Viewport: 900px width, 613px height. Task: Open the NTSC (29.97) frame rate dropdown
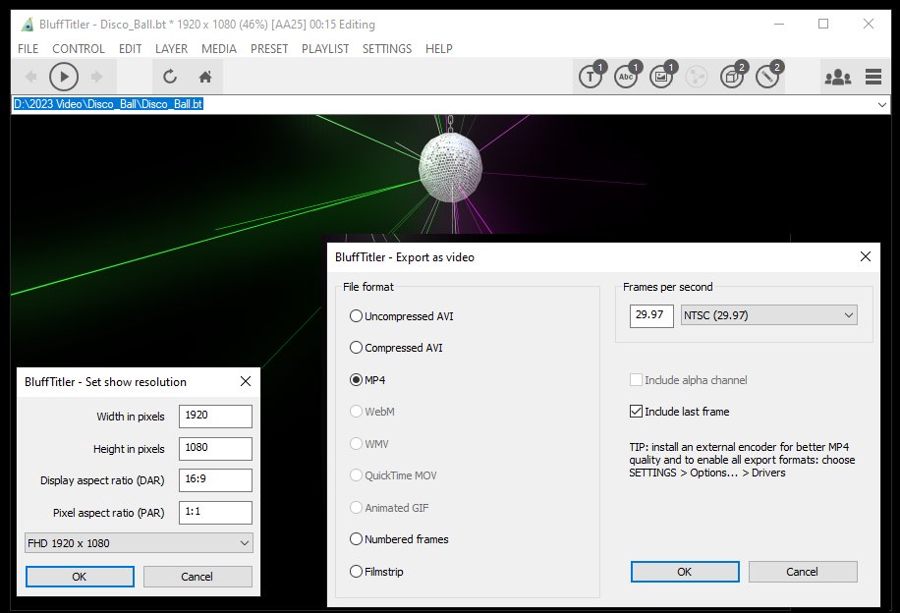pos(769,315)
